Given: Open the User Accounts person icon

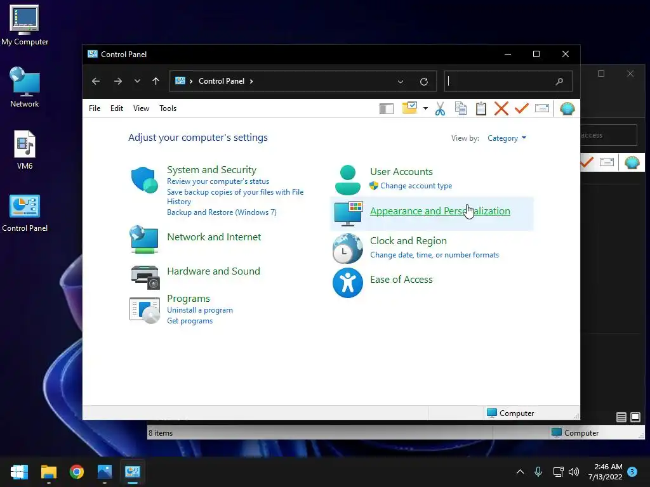Looking at the screenshot, I should [x=347, y=180].
